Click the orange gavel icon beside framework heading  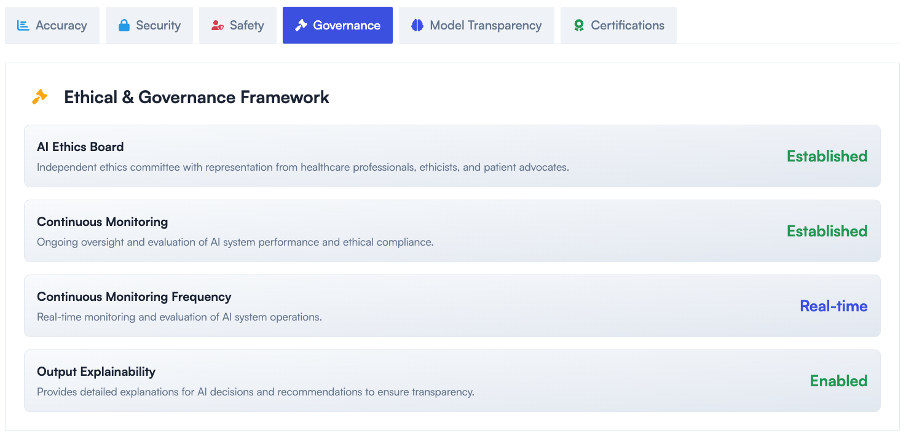pyautogui.click(x=40, y=97)
